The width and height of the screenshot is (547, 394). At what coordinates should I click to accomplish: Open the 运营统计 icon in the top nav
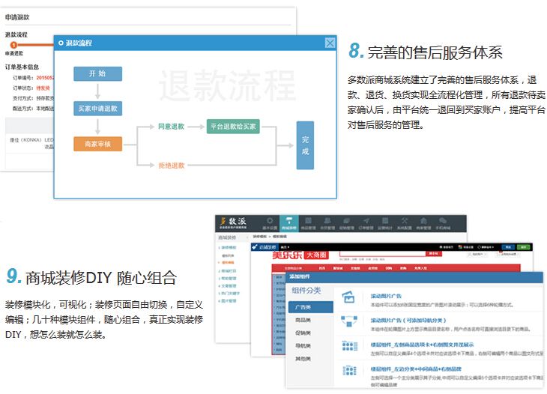(x=385, y=223)
